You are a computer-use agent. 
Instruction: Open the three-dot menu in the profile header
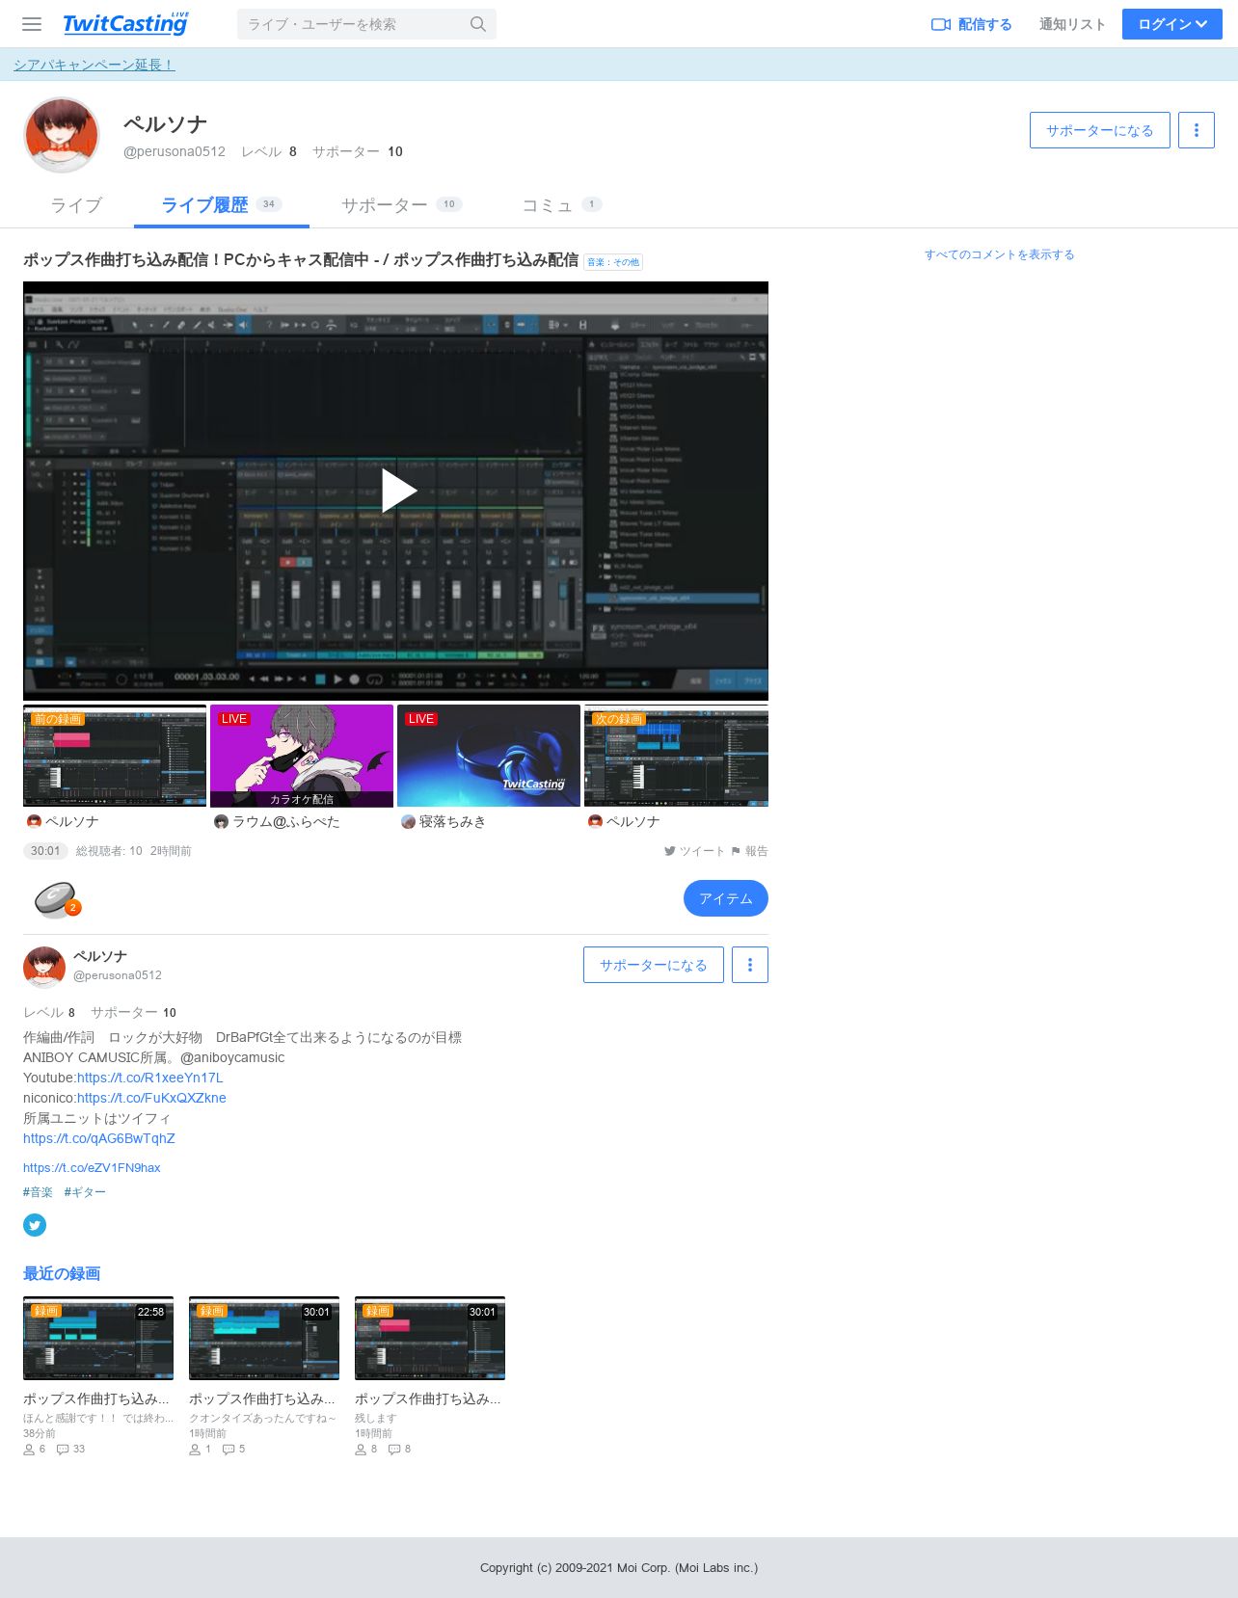click(1197, 130)
